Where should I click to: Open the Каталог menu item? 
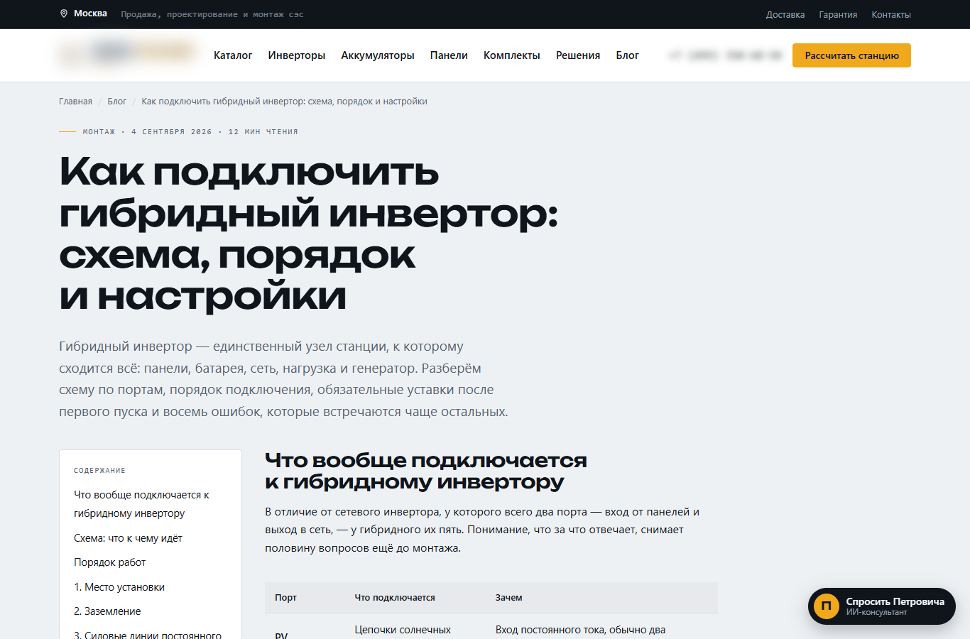pos(233,55)
